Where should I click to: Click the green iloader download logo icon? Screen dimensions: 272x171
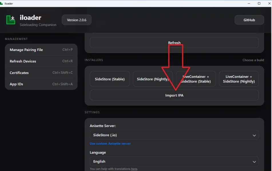click(x=11, y=20)
